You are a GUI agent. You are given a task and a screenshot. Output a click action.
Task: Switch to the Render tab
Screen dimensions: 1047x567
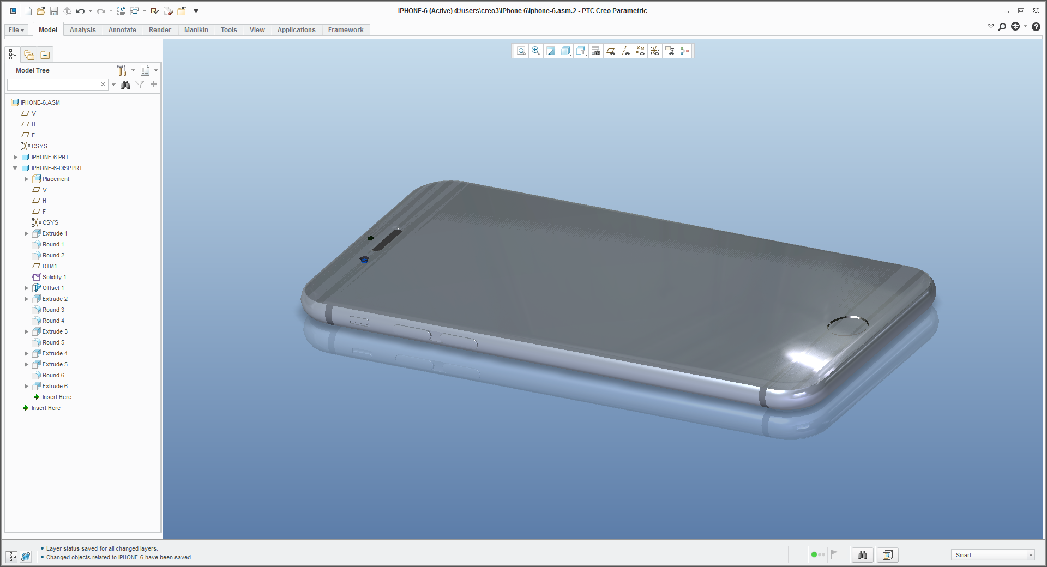[160, 30]
